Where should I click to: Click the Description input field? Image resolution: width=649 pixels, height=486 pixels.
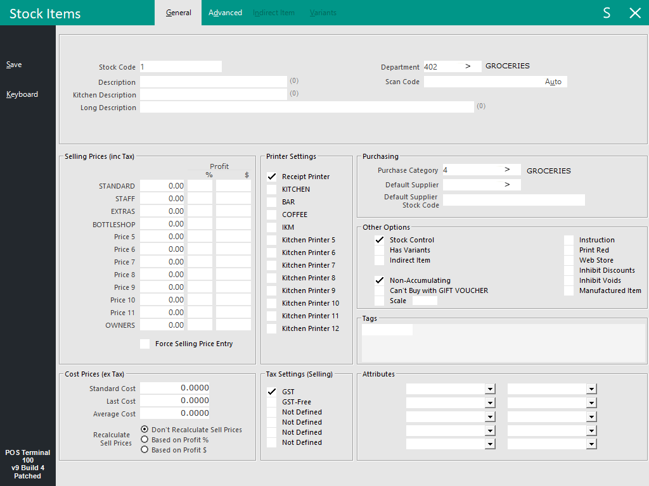coord(214,82)
